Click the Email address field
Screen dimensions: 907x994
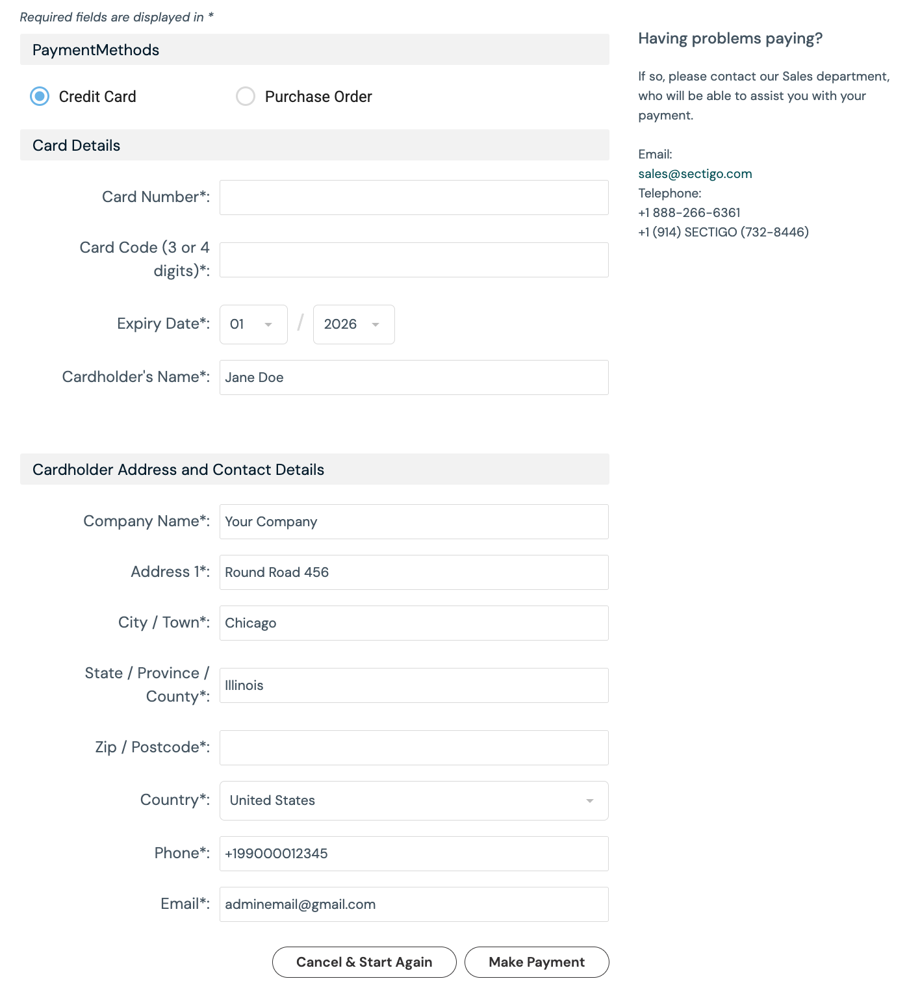tap(414, 904)
